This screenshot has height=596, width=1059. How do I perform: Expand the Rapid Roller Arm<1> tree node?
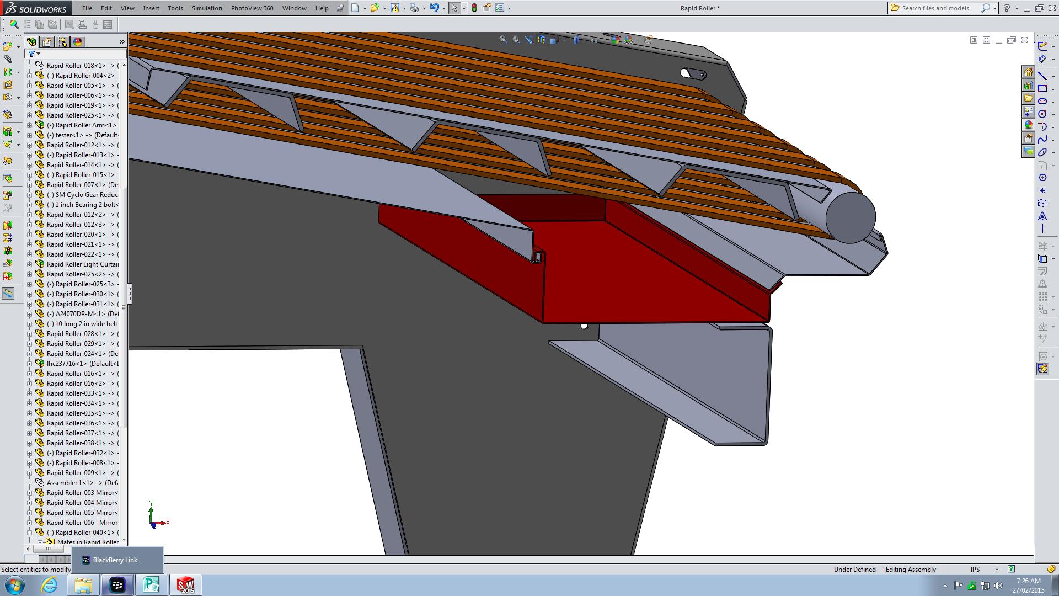30,125
